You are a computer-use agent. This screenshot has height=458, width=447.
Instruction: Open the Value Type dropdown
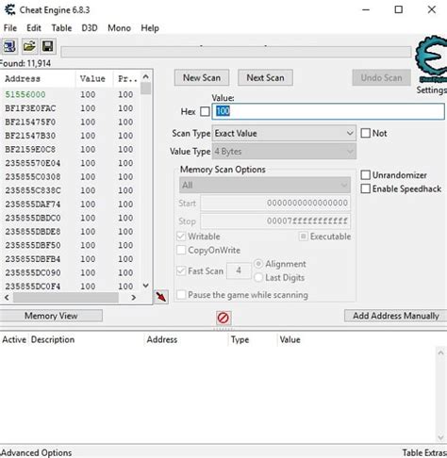(284, 152)
